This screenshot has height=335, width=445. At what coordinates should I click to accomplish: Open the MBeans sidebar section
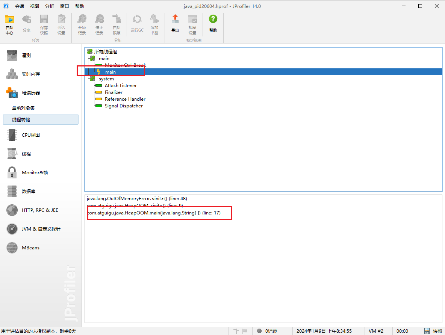(x=41, y=247)
